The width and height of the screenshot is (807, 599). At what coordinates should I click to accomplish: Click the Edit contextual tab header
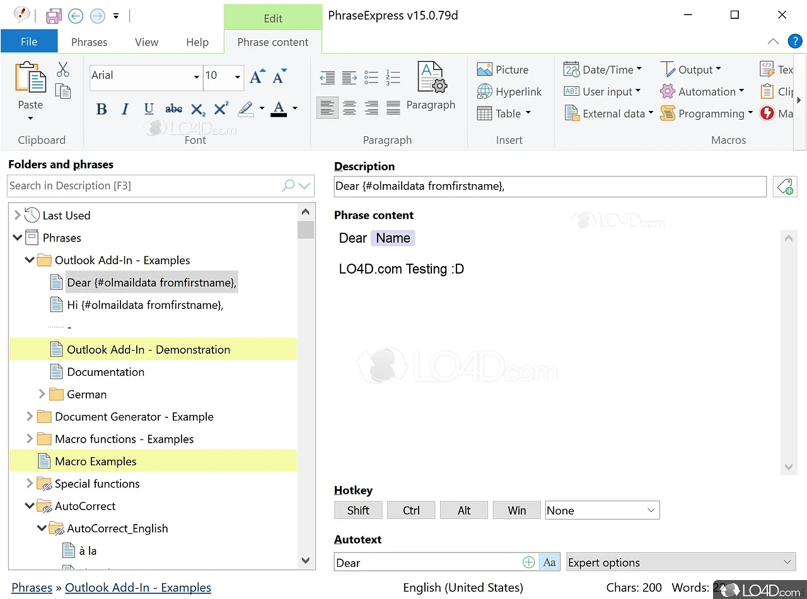(x=273, y=18)
